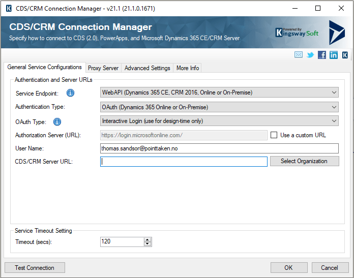
Task: Click the KingswaySoft logo in banner
Action: [298, 32]
